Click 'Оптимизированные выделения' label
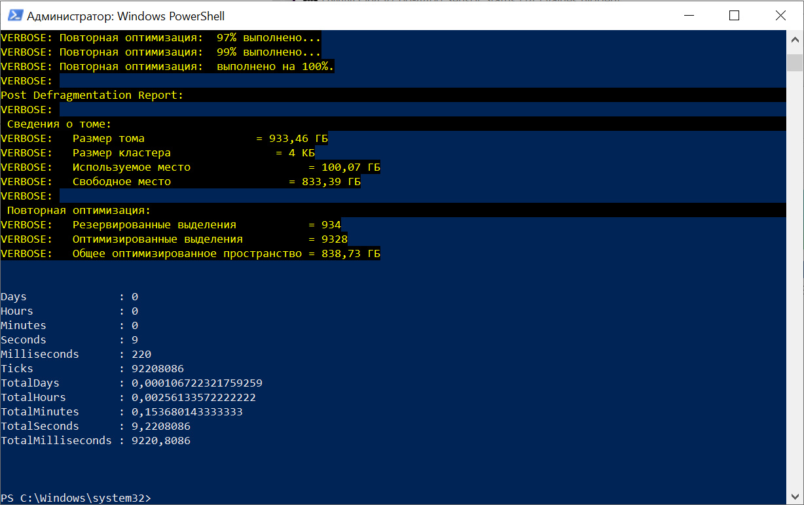Image resolution: width=804 pixels, height=505 pixels. click(158, 239)
